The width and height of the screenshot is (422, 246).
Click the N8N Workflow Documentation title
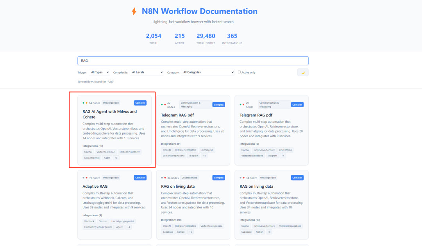pos(199,11)
